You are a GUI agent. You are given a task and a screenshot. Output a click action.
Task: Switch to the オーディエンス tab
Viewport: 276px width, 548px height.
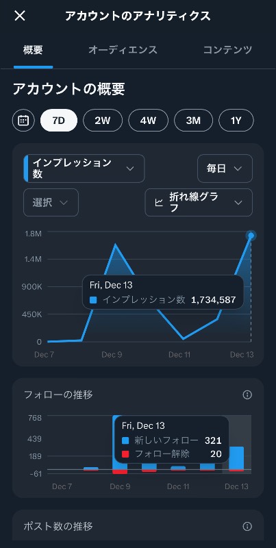point(123,50)
